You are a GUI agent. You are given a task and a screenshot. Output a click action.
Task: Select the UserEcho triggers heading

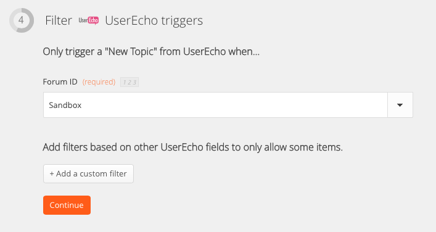point(154,21)
